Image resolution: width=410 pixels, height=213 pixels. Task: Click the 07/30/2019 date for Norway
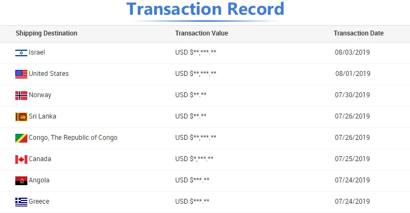[352, 95]
